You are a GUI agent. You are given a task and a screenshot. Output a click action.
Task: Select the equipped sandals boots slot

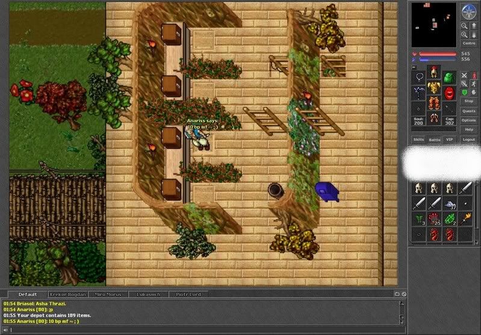(x=434, y=118)
